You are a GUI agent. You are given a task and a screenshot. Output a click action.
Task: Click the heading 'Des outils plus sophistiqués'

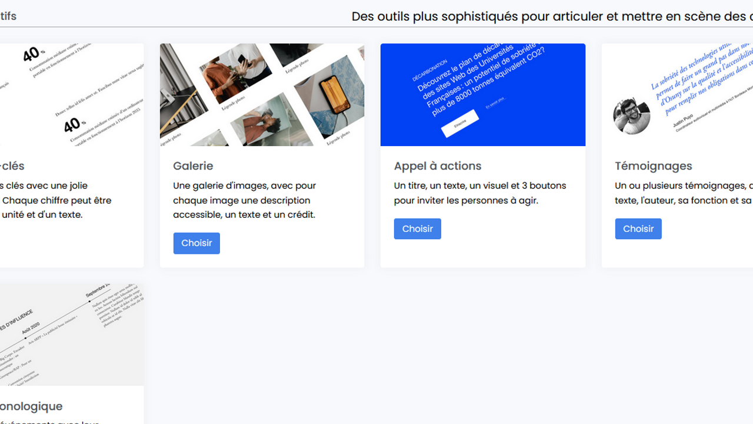click(552, 16)
